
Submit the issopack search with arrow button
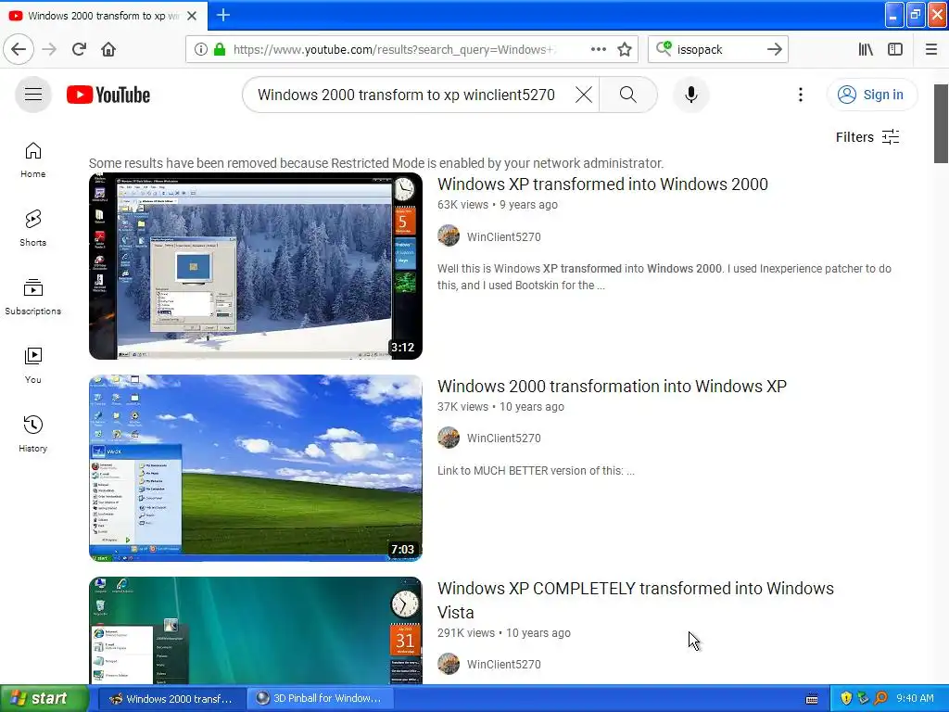[x=774, y=49]
